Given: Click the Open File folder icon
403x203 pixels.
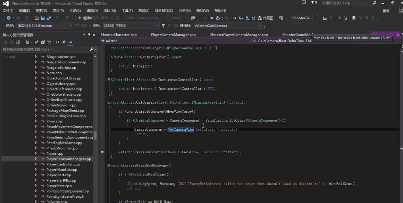Looking at the screenshot, I should tap(37, 18).
